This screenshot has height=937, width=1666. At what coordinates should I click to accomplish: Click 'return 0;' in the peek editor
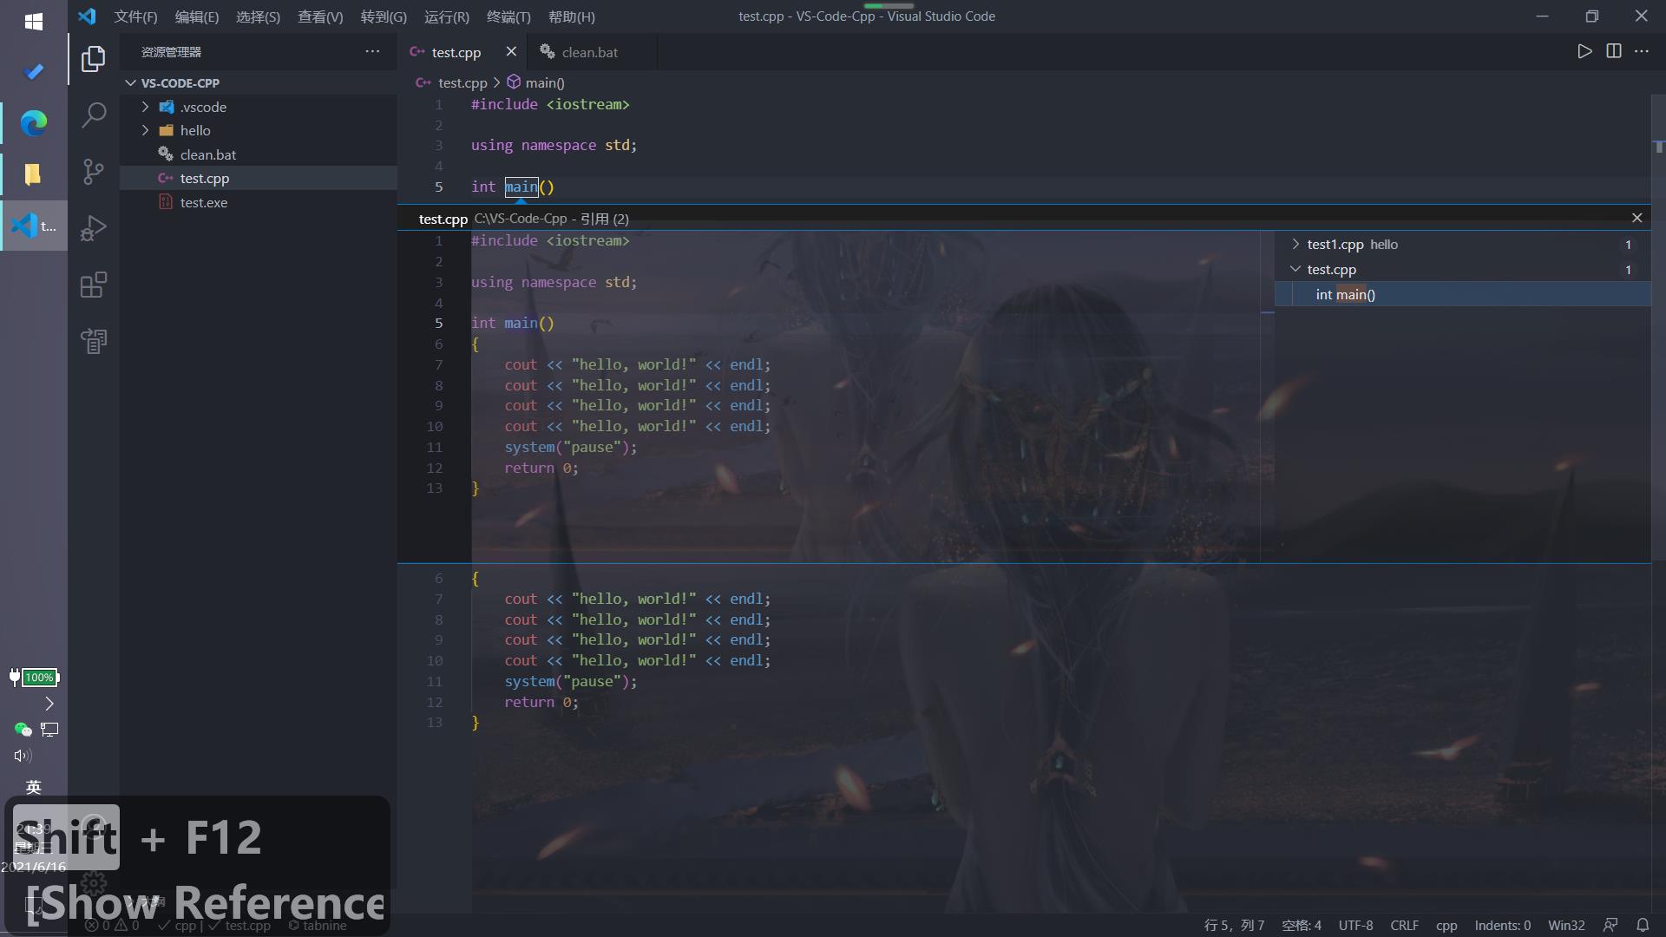click(541, 468)
